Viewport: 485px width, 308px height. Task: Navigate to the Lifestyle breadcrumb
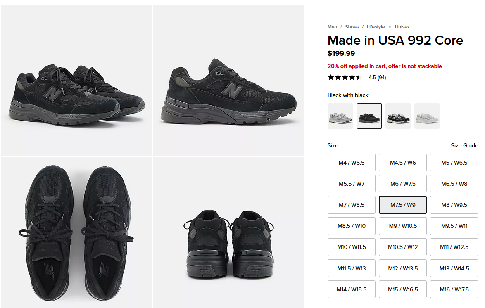pyautogui.click(x=376, y=27)
